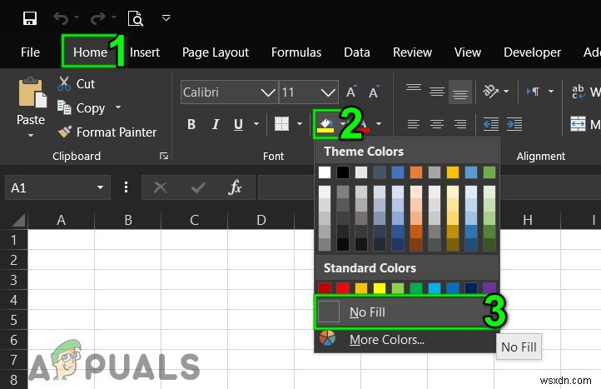Expand the Font Color dropdown arrow
This screenshot has width=601, height=389.
click(x=379, y=123)
